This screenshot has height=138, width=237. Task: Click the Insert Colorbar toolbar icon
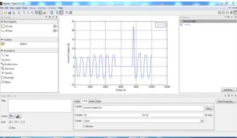coord(57,13)
